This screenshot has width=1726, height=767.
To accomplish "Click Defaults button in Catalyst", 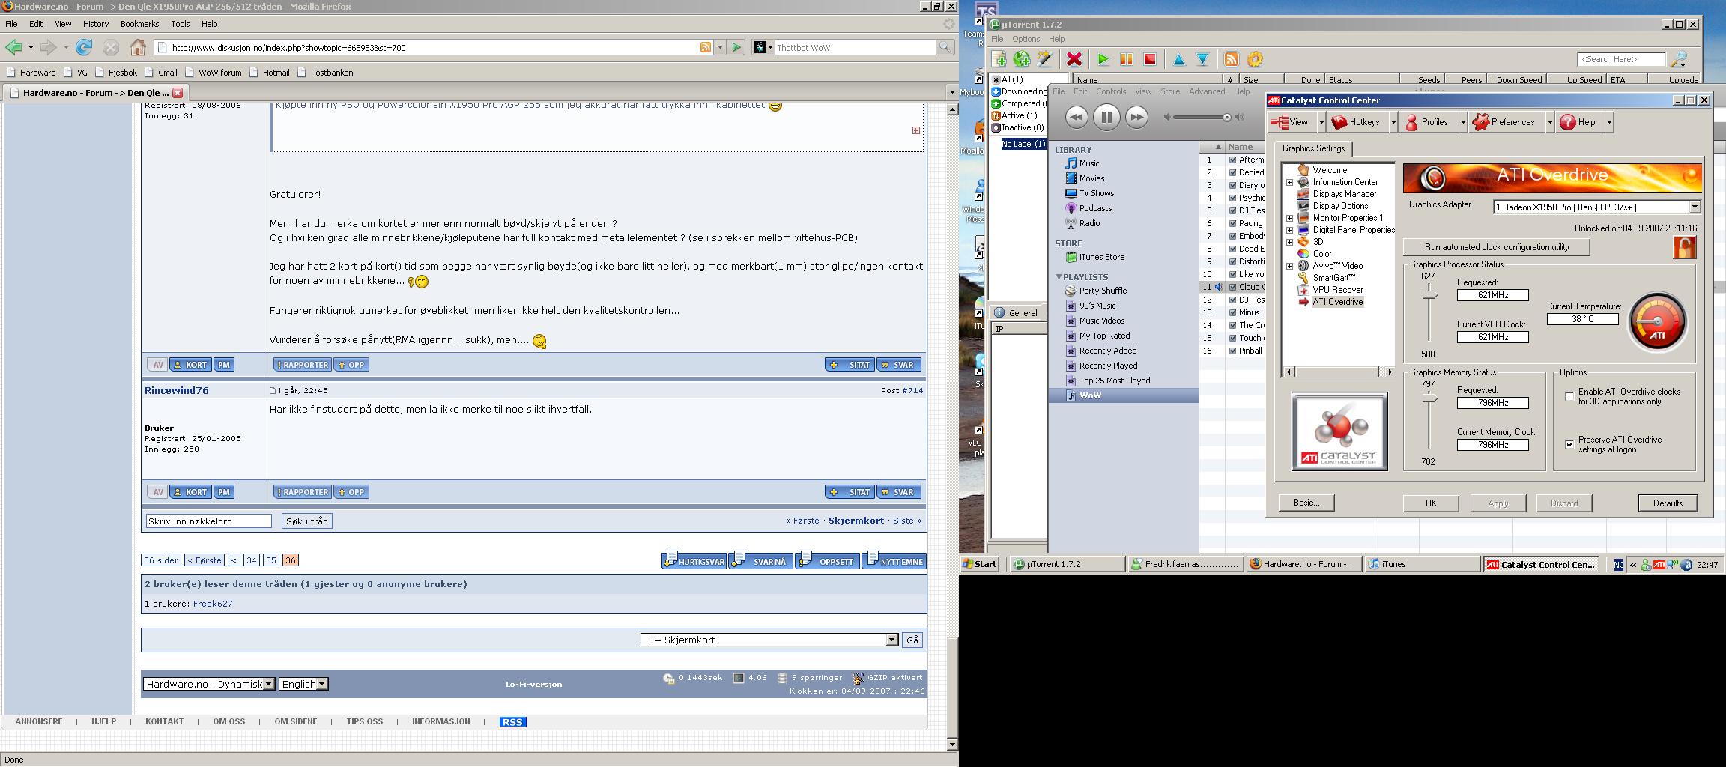I will tap(1668, 503).
